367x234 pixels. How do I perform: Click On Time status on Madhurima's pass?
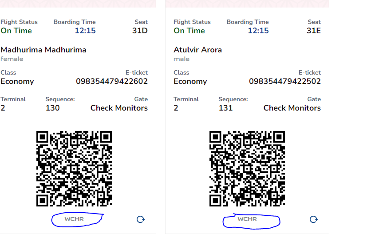pos(16,31)
